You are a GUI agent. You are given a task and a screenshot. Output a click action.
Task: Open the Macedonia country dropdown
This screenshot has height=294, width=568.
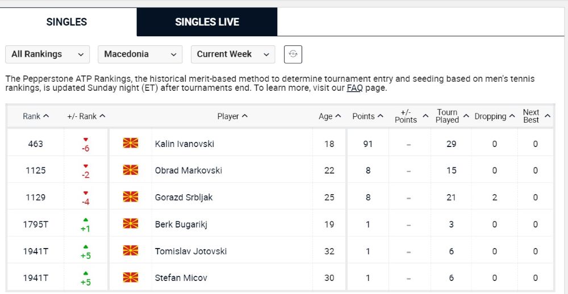click(140, 54)
